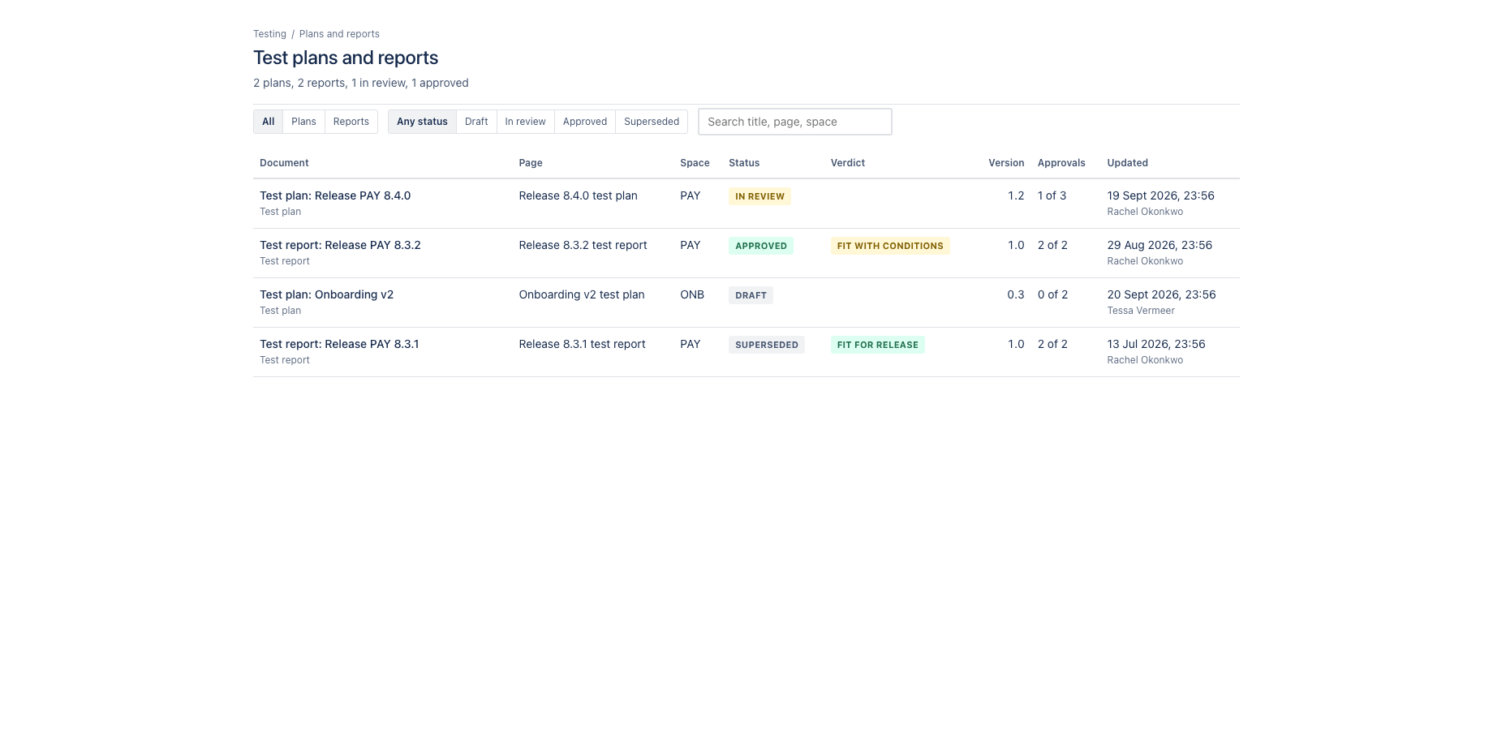Viewport: 1493px width, 730px height.
Task: Filter by Approved status
Action: coord(585,122)
